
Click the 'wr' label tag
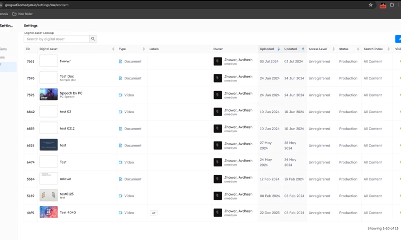coord(154,212)
